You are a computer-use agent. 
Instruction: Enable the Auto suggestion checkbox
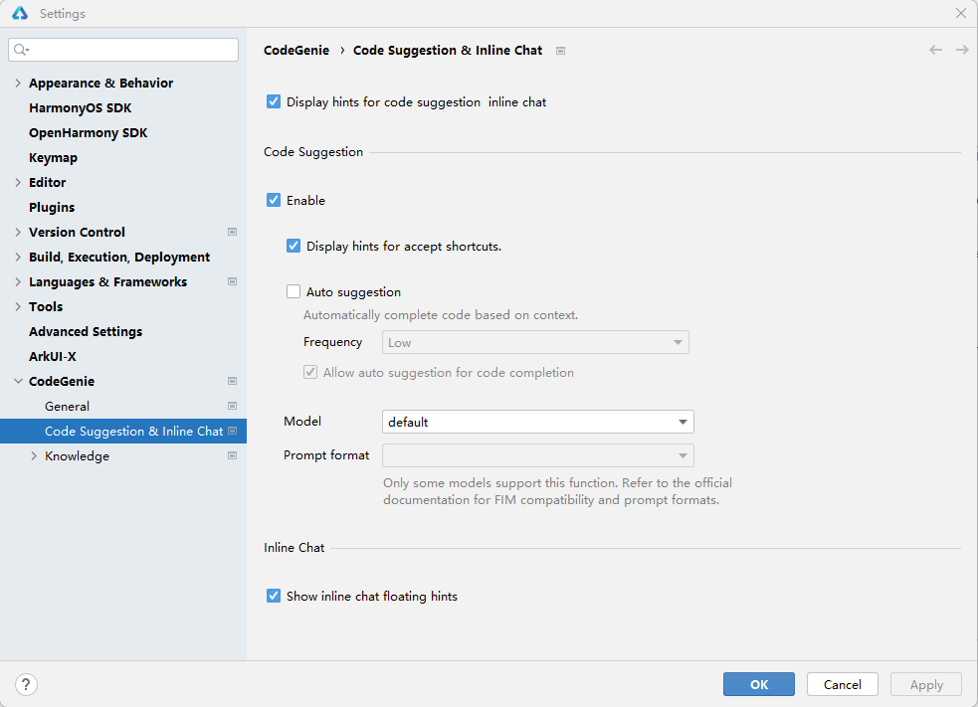tap(293, 292)
